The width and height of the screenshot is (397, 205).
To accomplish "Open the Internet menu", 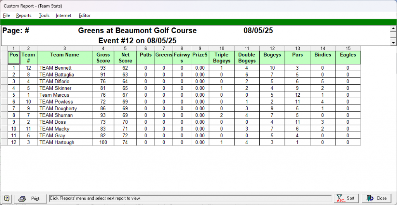I will point(64,15).
